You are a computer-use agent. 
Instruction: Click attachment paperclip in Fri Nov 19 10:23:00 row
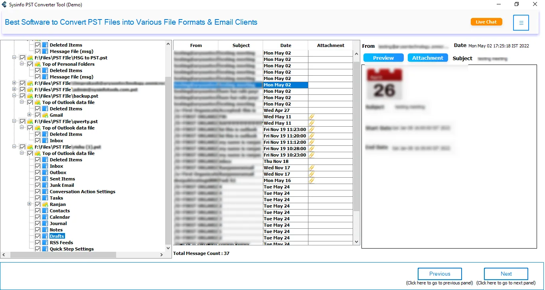[312, 155]
